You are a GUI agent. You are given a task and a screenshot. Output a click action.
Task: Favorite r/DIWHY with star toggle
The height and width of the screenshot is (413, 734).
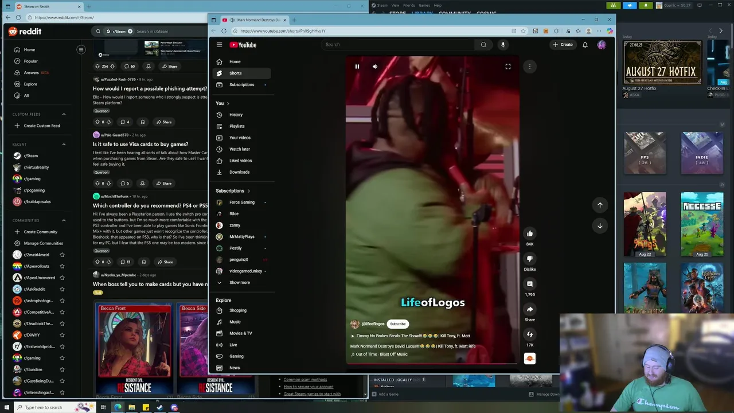pos(62,335)
